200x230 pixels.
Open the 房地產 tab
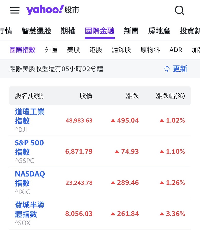[x=159, y=31]
